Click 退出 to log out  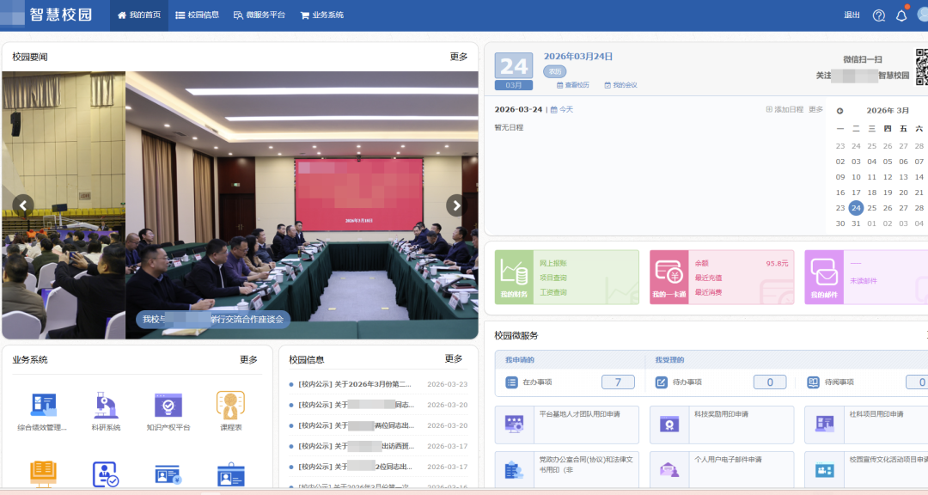850,15
